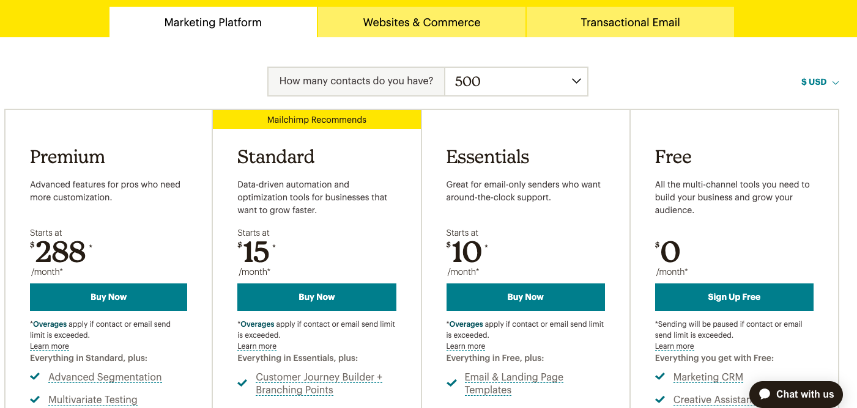Click checkmark beside Email & Landing Page Templates
The height and width of the screenshot is (408, 857).
pos(451,384)
